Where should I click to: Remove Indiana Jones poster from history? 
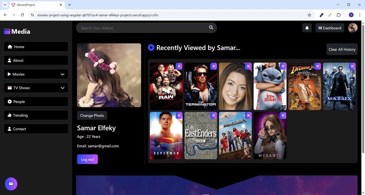[x=318, y=66]
